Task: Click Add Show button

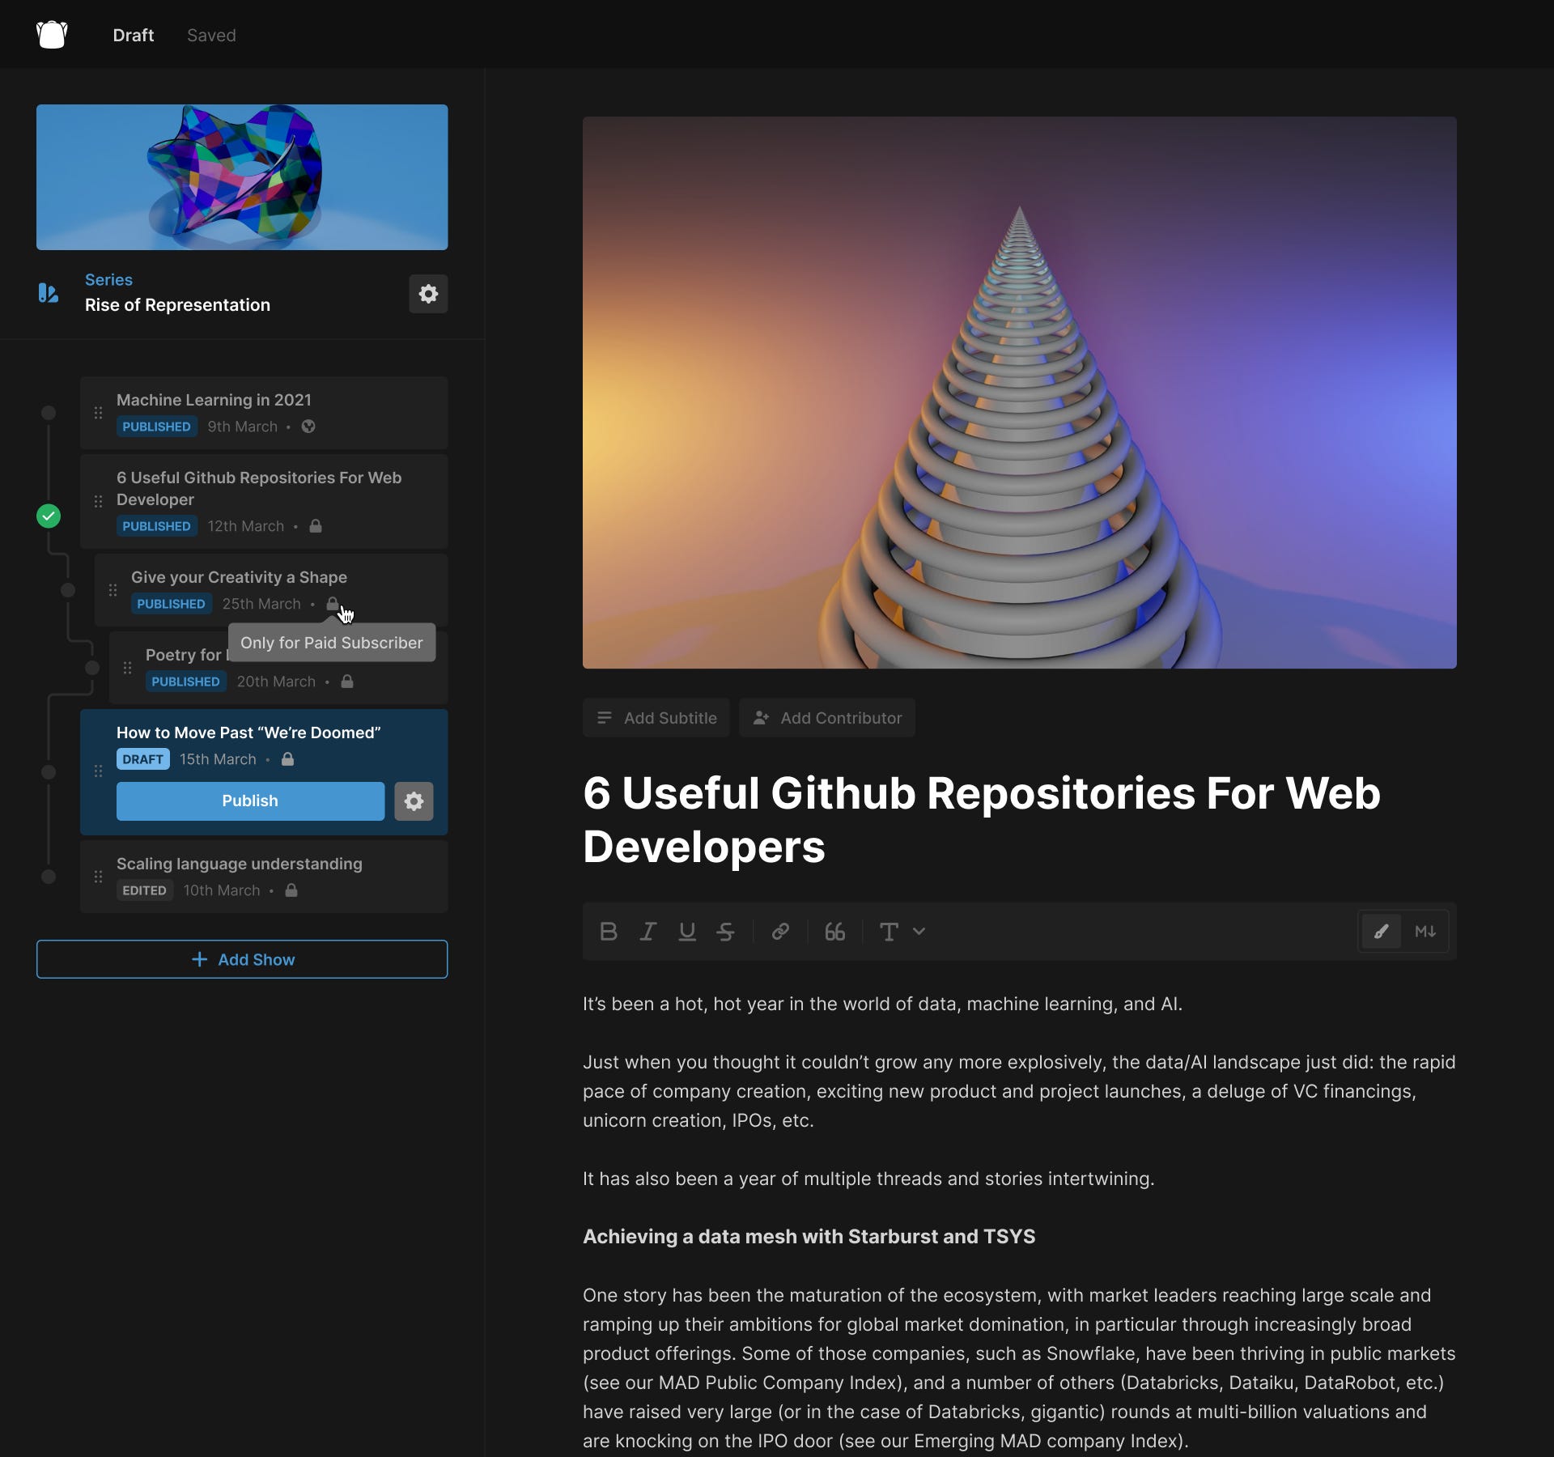Action: click(x=242, y=959)
